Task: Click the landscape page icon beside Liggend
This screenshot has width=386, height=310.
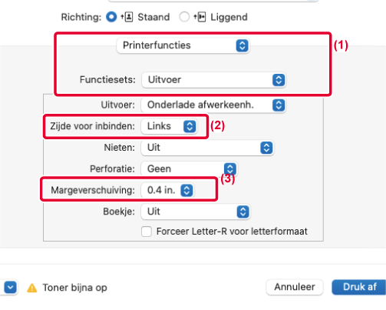Action: [x=200, y=17]
